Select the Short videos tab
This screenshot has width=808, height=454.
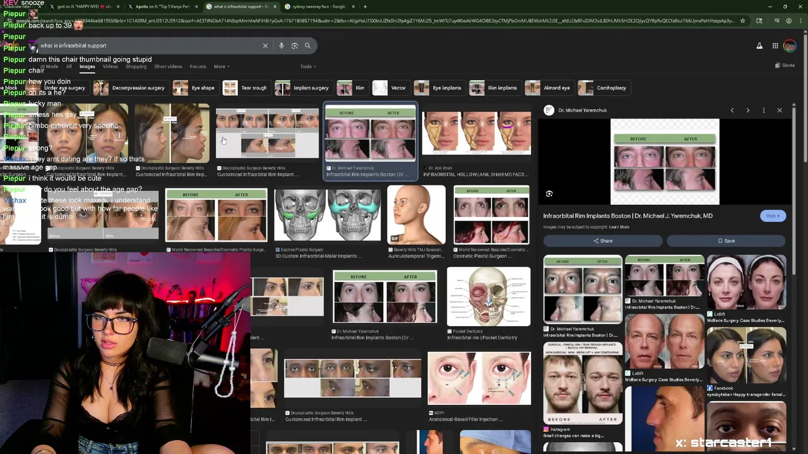pos(168,66)
